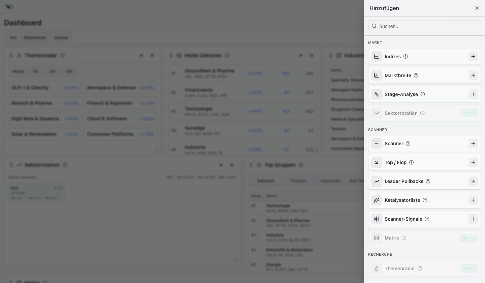Screen dimensions: 485x283
Task: Click the Stage-Analyse pulse icon
Action: pos(377,94)
